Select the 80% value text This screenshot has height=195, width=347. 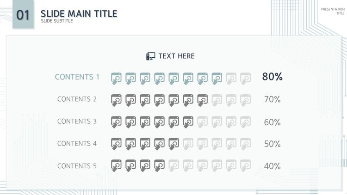272,77
